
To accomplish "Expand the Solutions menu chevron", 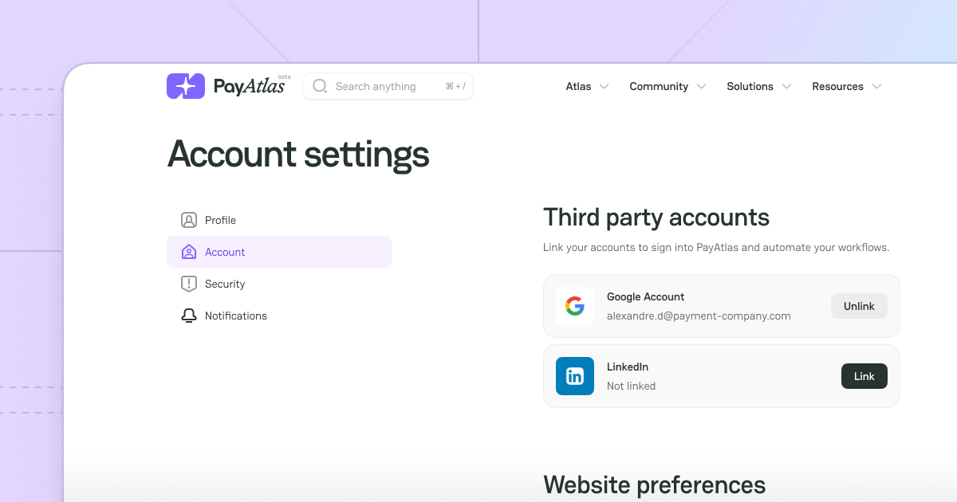I will tap(788, 86).
